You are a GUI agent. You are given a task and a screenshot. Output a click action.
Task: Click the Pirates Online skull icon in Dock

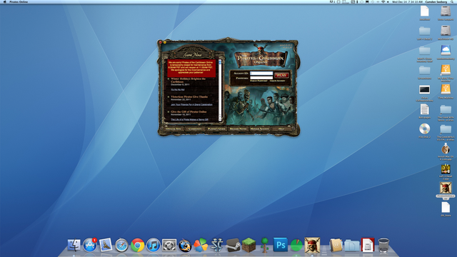click(x=312, y=244)
